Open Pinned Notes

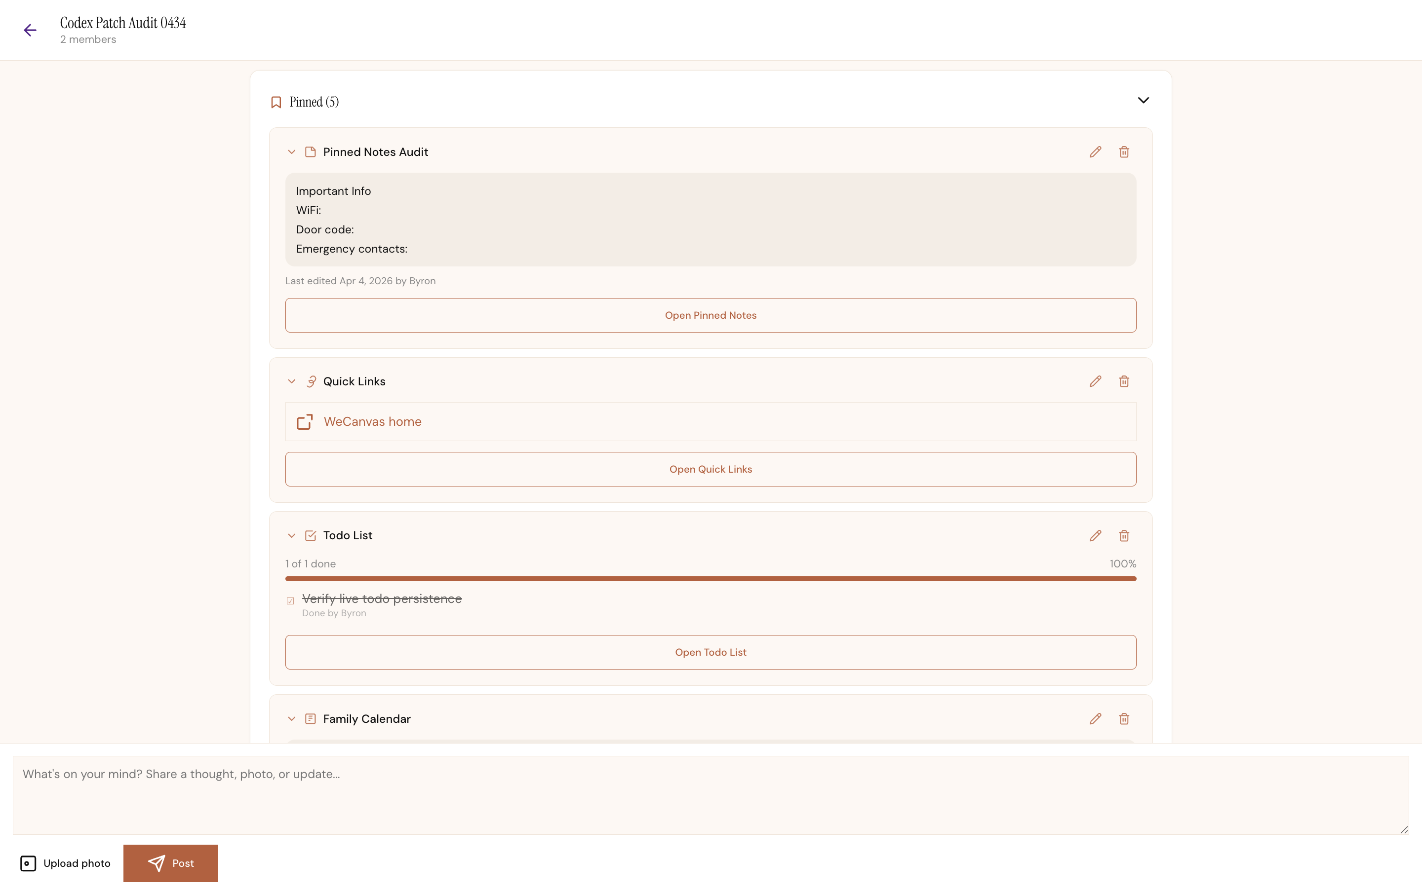(x=711, y=315)
